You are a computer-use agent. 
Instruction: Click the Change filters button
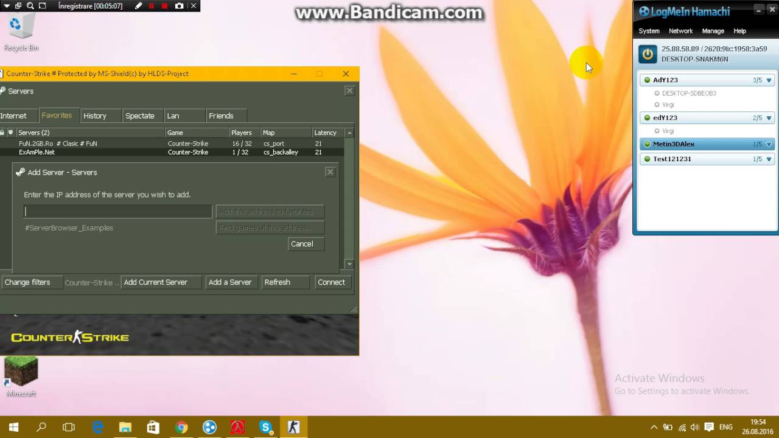32,282
